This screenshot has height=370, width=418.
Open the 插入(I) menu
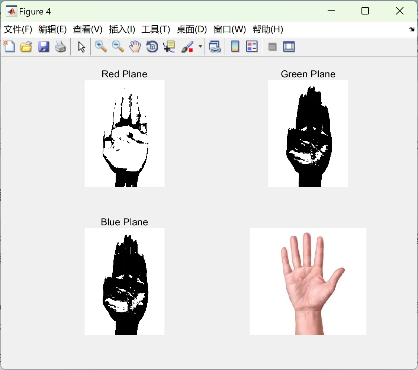pos(122,29)
